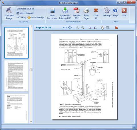Select the second page thumbnail
The width and height of the screenshot is (137, 130).
(x=16, y=76)
